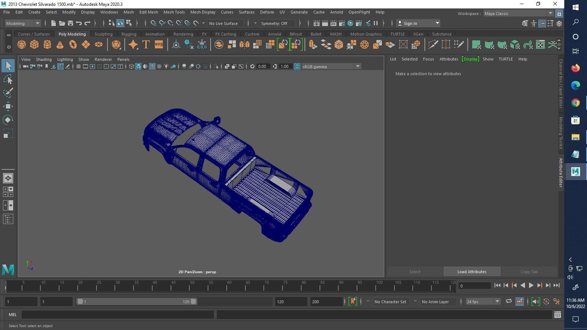587x330 pixels.
Task: Click the Save scene icon
Action: (70, 23)
